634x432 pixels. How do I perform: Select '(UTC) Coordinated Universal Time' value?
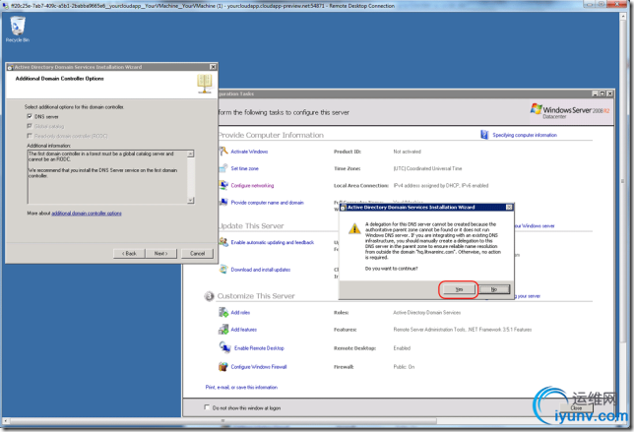click(428, 168)
